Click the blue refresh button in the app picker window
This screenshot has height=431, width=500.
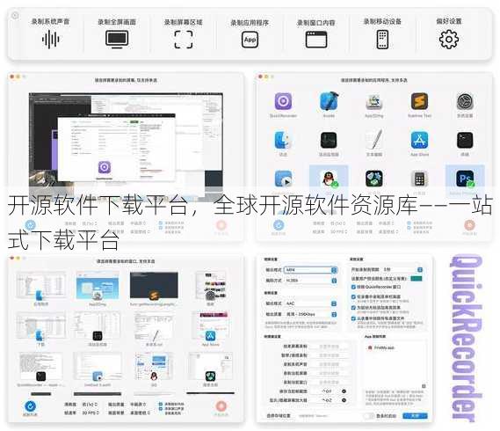point(279,225)
